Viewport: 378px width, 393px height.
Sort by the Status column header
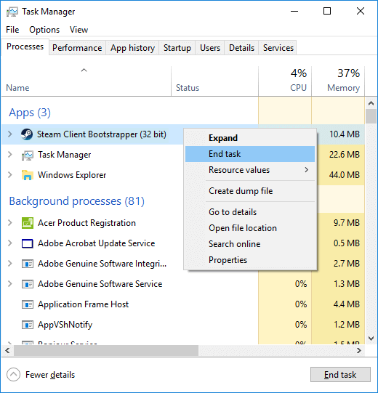[214, 81]
